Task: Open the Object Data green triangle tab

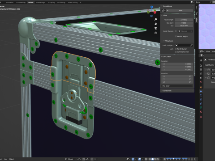Action: (x=201, y=107)
